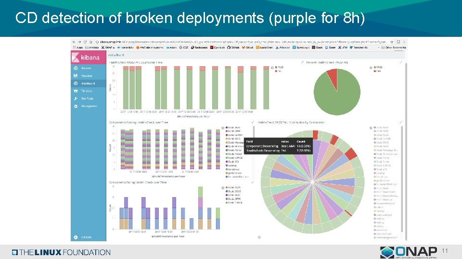Click browser back arrow
462x259 pixels.
tap(74, 42)
